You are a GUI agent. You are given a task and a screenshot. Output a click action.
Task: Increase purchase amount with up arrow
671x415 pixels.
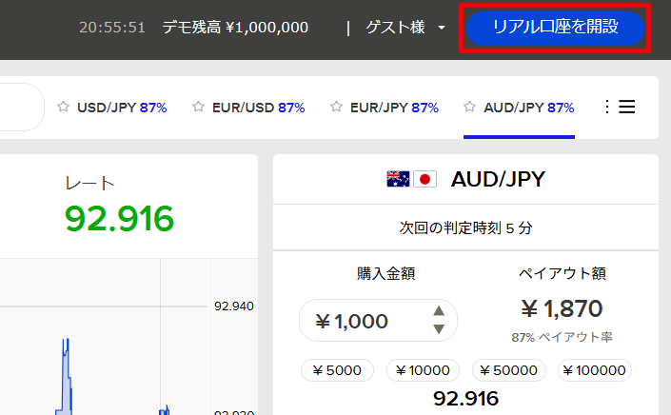point(439,310)
